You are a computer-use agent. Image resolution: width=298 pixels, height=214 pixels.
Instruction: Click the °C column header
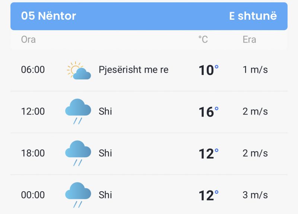[x=203, y=40]
